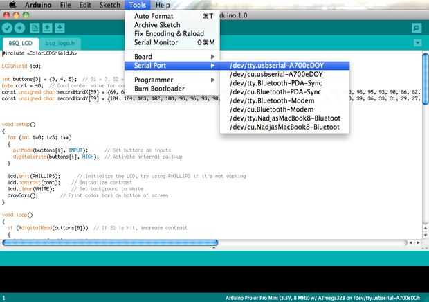Click the Open sketch up-arrow icon

(x=47, y=28)
